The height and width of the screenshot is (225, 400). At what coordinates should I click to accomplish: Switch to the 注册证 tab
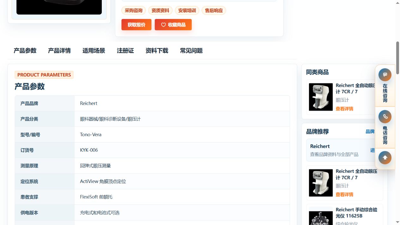[x=126, y=51]
